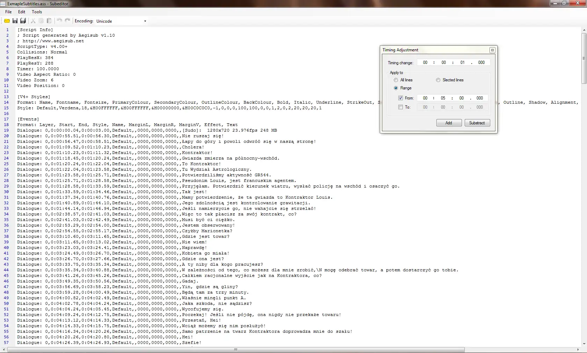
Task: Click the Redo arrow icon
Action: tap(67, 21)
